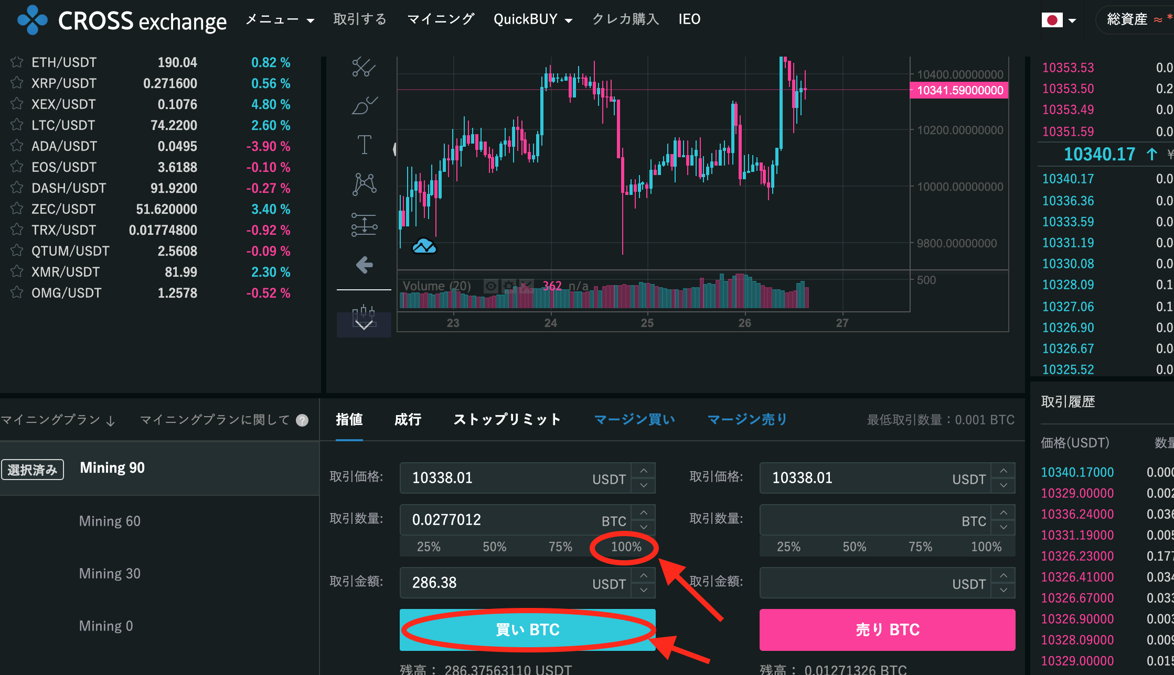
Task: Favorite the XEX/USDT pair star
Action: [x=17, y=104]
